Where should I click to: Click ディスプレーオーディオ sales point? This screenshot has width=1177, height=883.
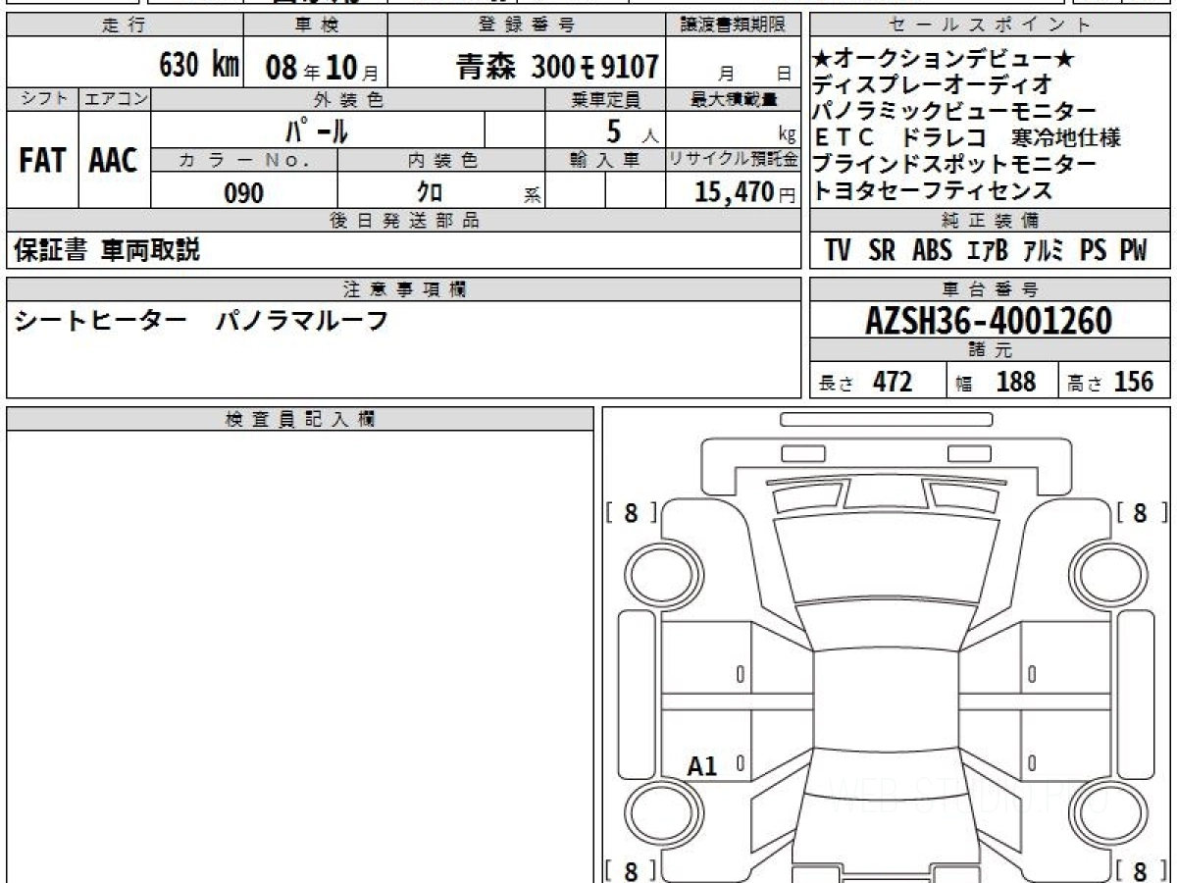click(933, 85)
